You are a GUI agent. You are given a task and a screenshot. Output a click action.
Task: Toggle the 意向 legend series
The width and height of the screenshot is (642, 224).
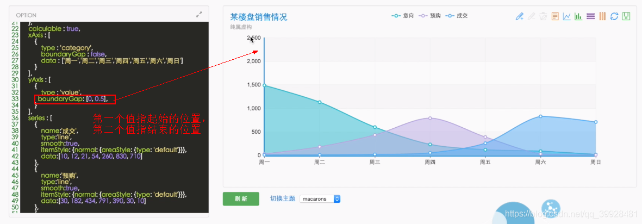403,16
